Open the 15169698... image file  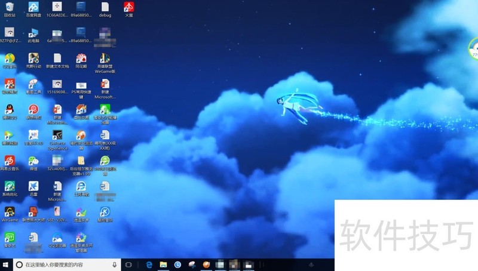(57, 86)
